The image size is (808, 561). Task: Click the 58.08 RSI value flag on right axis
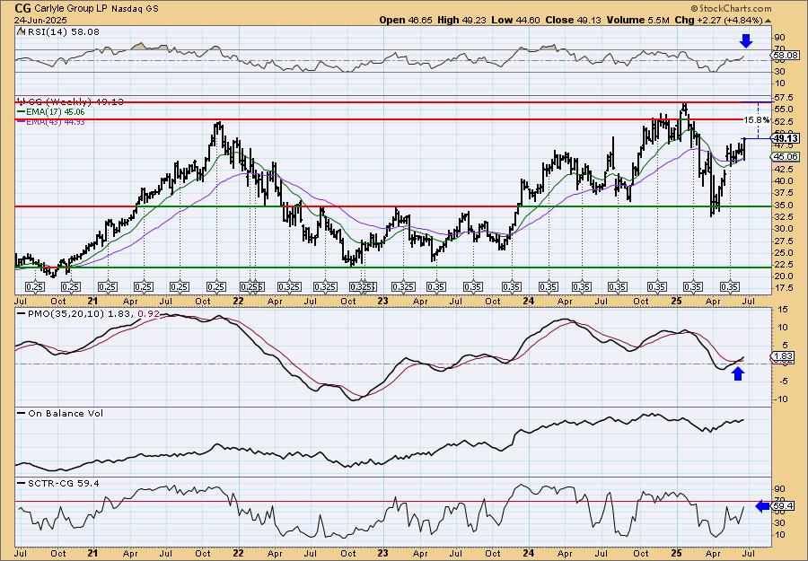786,55
